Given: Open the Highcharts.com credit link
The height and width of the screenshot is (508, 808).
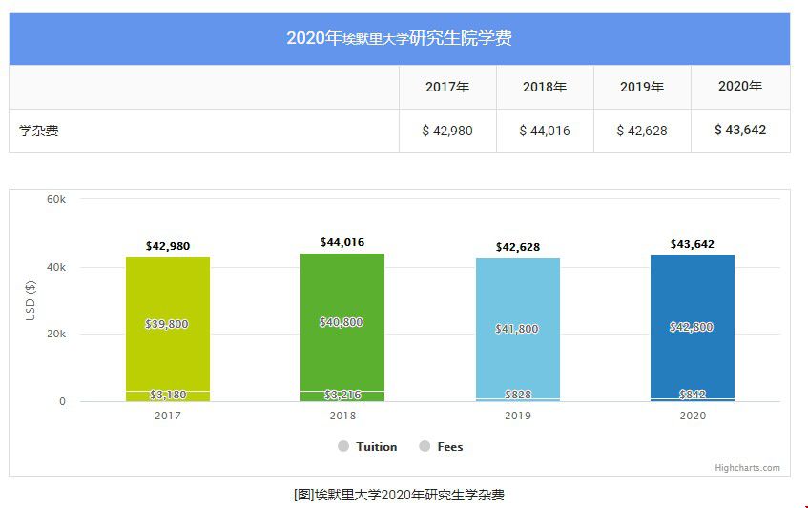Looking at the screenshot, I should point(747,468).
